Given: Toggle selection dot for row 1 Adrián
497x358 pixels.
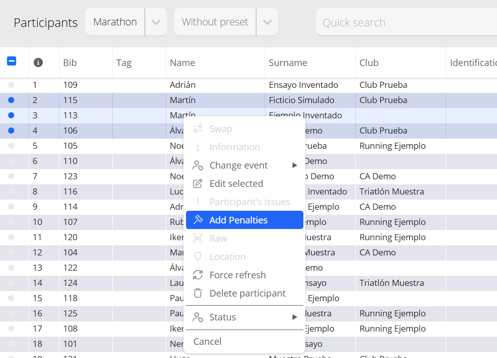Looking at the screenshot, I should (x=11, y=85).
